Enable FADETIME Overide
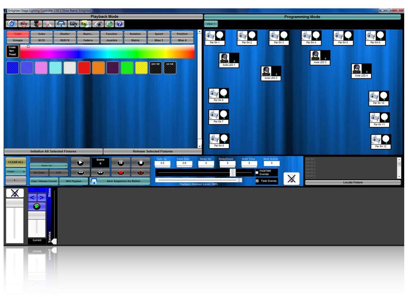408x297 pixels. click(257, 172)
